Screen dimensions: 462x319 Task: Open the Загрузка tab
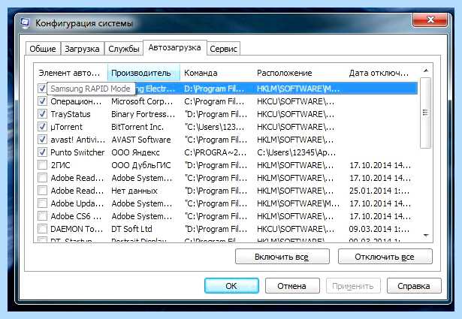coord(82,49)
